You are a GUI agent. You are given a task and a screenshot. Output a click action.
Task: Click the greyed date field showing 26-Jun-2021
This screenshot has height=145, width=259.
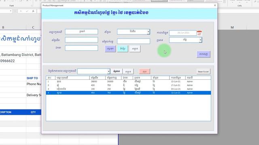pyautogui.click(x=183, y=33)
